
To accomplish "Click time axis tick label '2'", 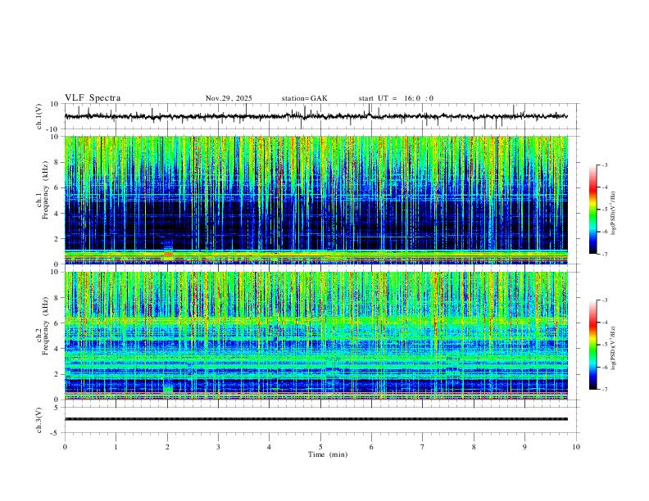I will pos(167,447).
